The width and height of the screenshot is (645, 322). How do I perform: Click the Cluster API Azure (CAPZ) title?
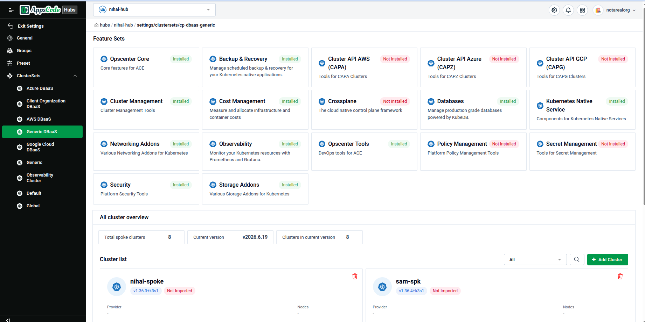tap(459, 63)
